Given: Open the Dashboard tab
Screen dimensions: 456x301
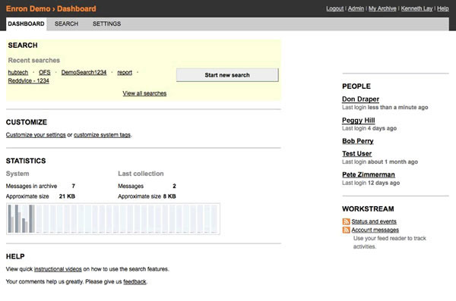Looking at the screenshot, I should click(26, 24).
